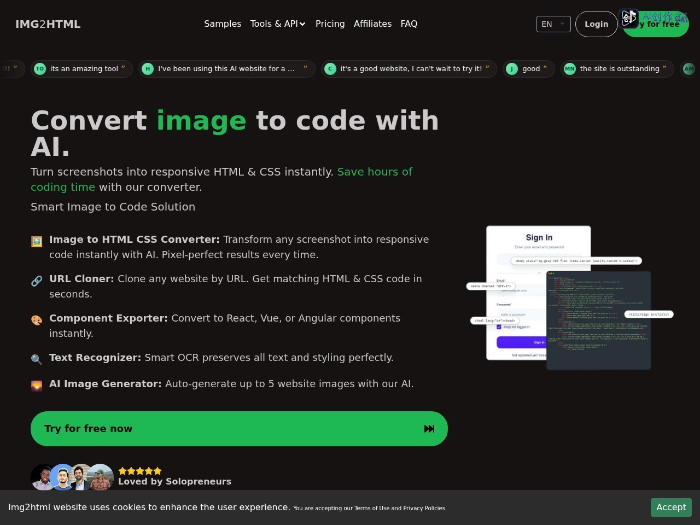700x525 pixels.
Task: Click the Try for free now button
Action: (x=239, y=429)
